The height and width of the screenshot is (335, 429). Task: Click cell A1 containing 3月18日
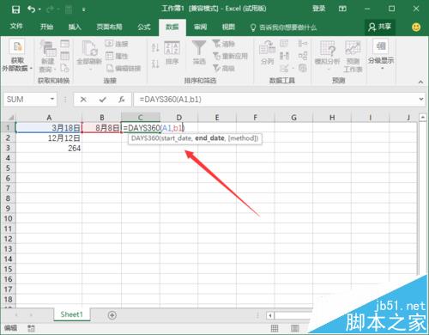point(49,127)
